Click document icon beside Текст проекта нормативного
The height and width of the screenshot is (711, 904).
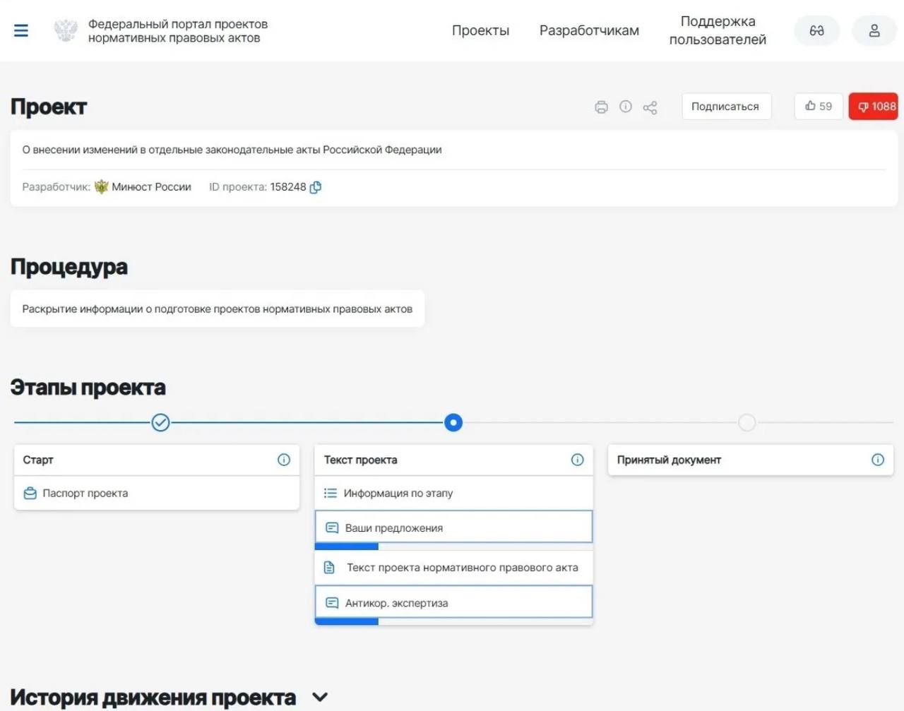pos(329,568)
